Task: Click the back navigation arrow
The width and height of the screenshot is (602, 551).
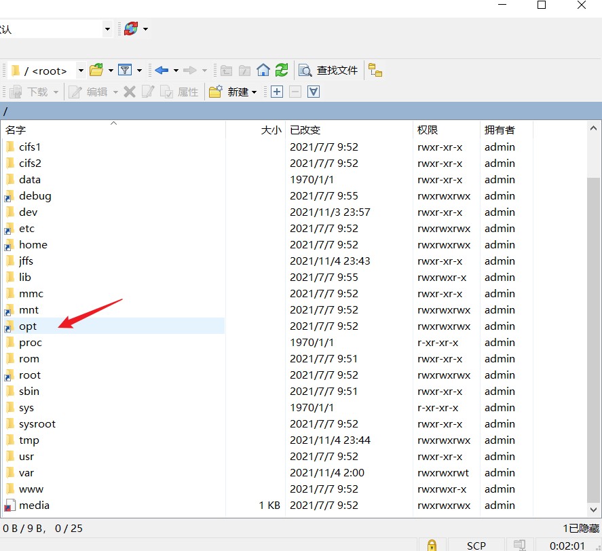Action: [161, 71]
